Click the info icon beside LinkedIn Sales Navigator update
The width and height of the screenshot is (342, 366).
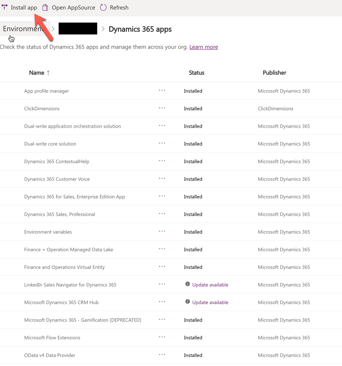click(x=188, y=284)
